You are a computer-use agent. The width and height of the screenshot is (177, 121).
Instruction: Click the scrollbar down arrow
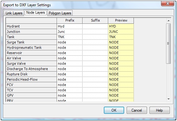click(169, 99)
